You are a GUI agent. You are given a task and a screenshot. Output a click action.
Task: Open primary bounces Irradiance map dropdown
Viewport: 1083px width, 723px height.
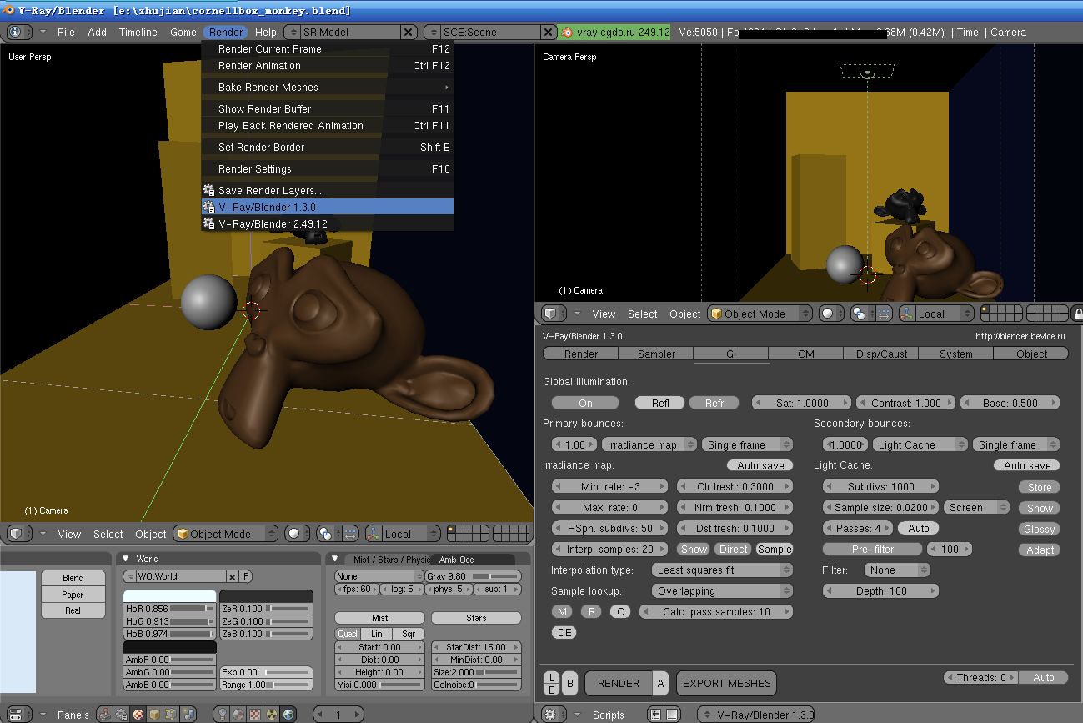coord(649,444)
